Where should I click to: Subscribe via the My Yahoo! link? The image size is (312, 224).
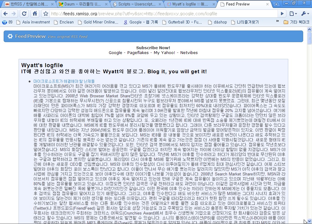point(164,52)
